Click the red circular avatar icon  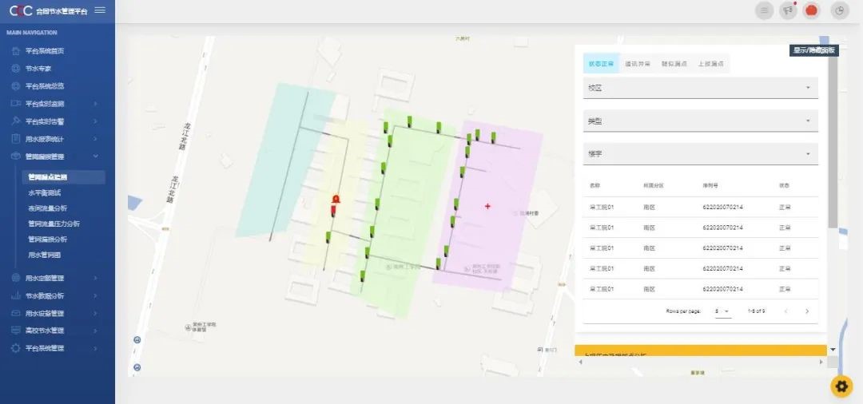pos(811,10)
